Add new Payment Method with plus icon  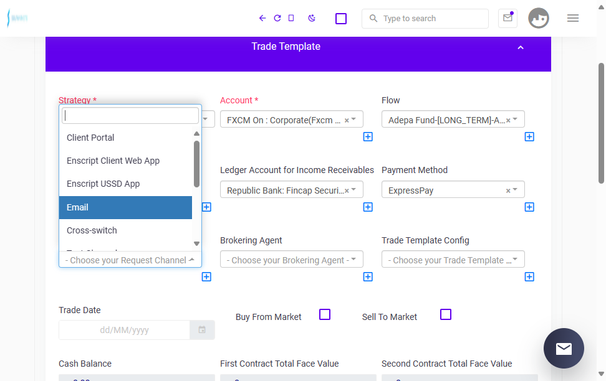click(529, 207)
